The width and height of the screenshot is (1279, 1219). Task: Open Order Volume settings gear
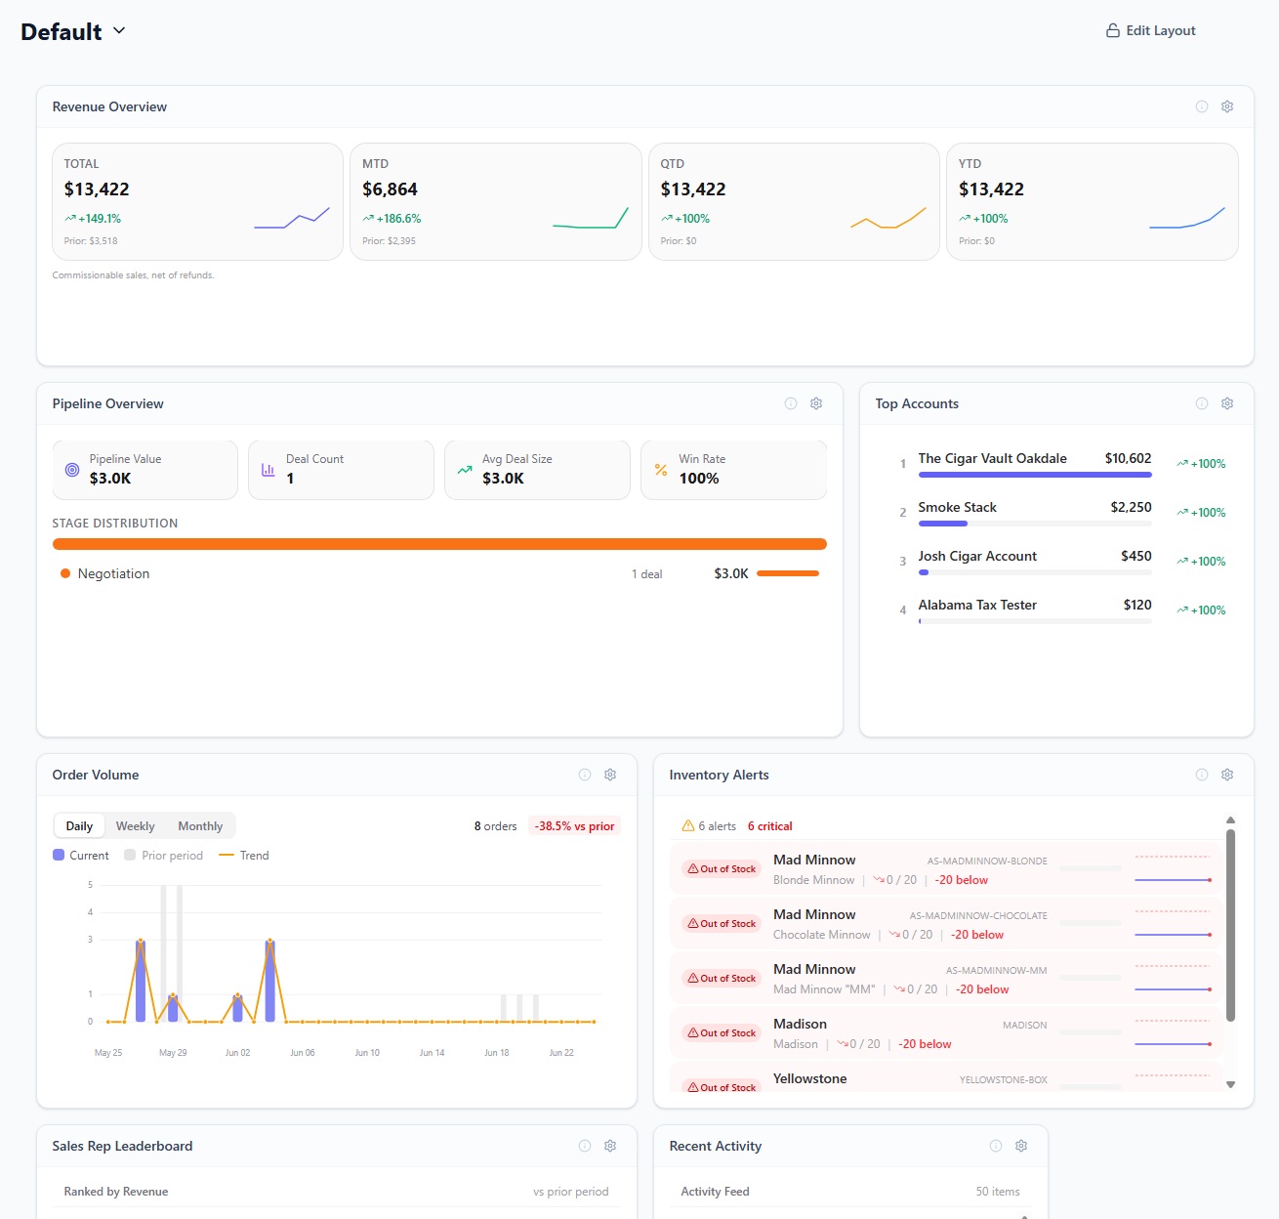click(610, 775)
